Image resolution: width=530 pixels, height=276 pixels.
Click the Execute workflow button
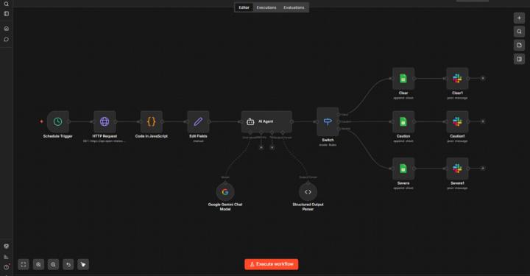tap(272, 264)
